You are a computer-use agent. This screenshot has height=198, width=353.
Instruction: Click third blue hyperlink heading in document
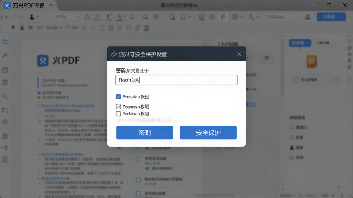coord(55,178)
